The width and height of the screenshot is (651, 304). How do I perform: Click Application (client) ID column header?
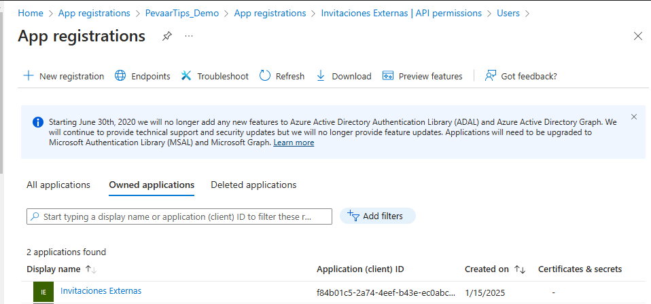point(360,269)
